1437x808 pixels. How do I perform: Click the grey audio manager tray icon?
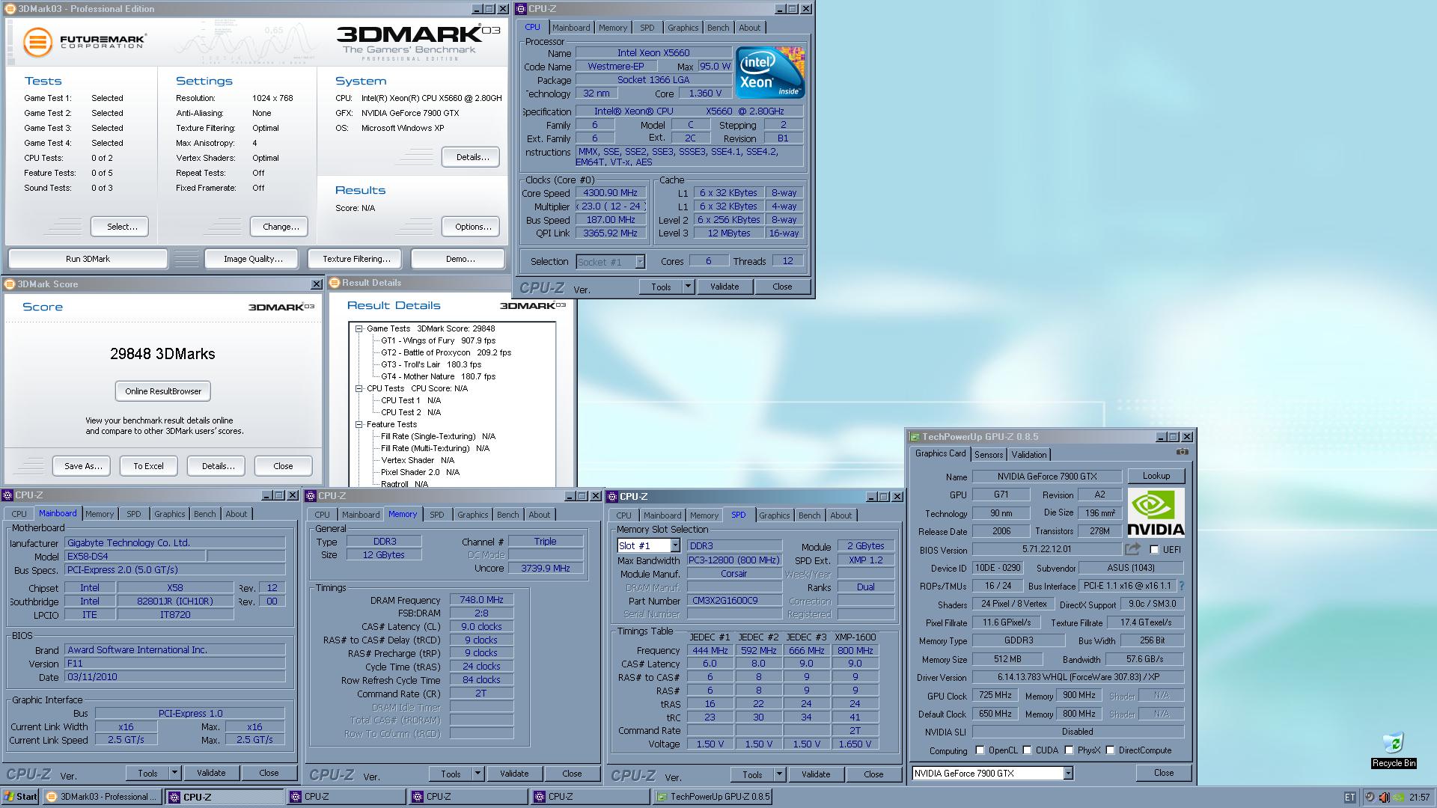click(x=1370, y=797)
